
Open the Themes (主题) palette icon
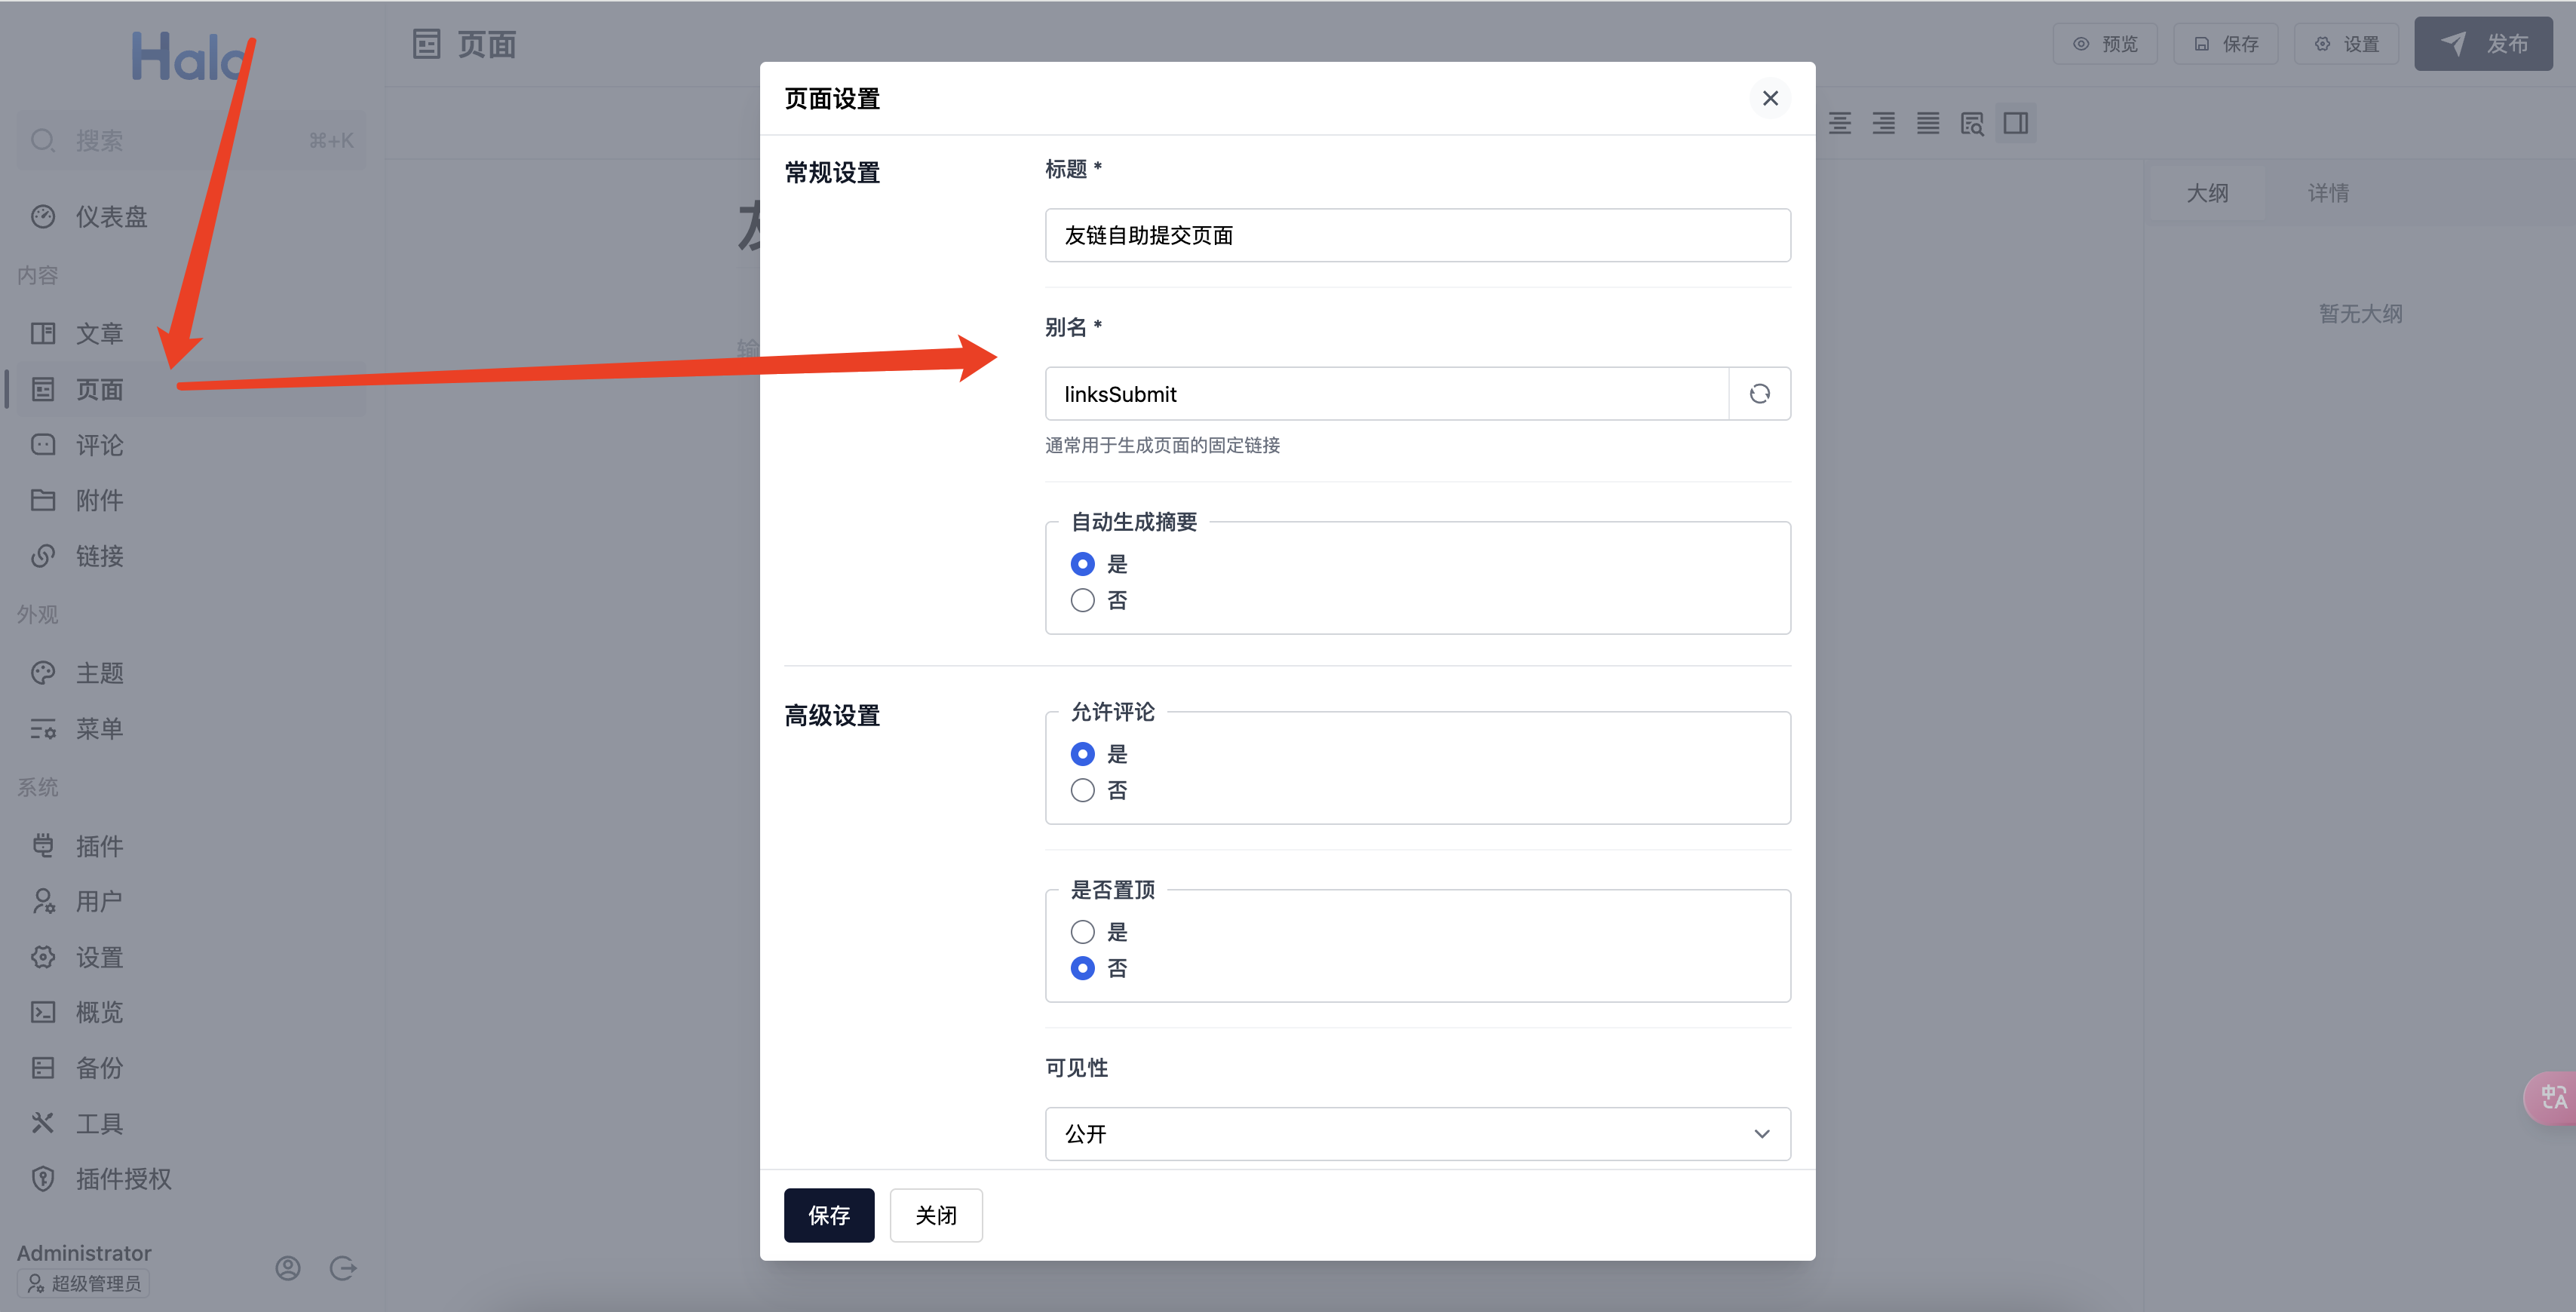[x=43, y=673]
